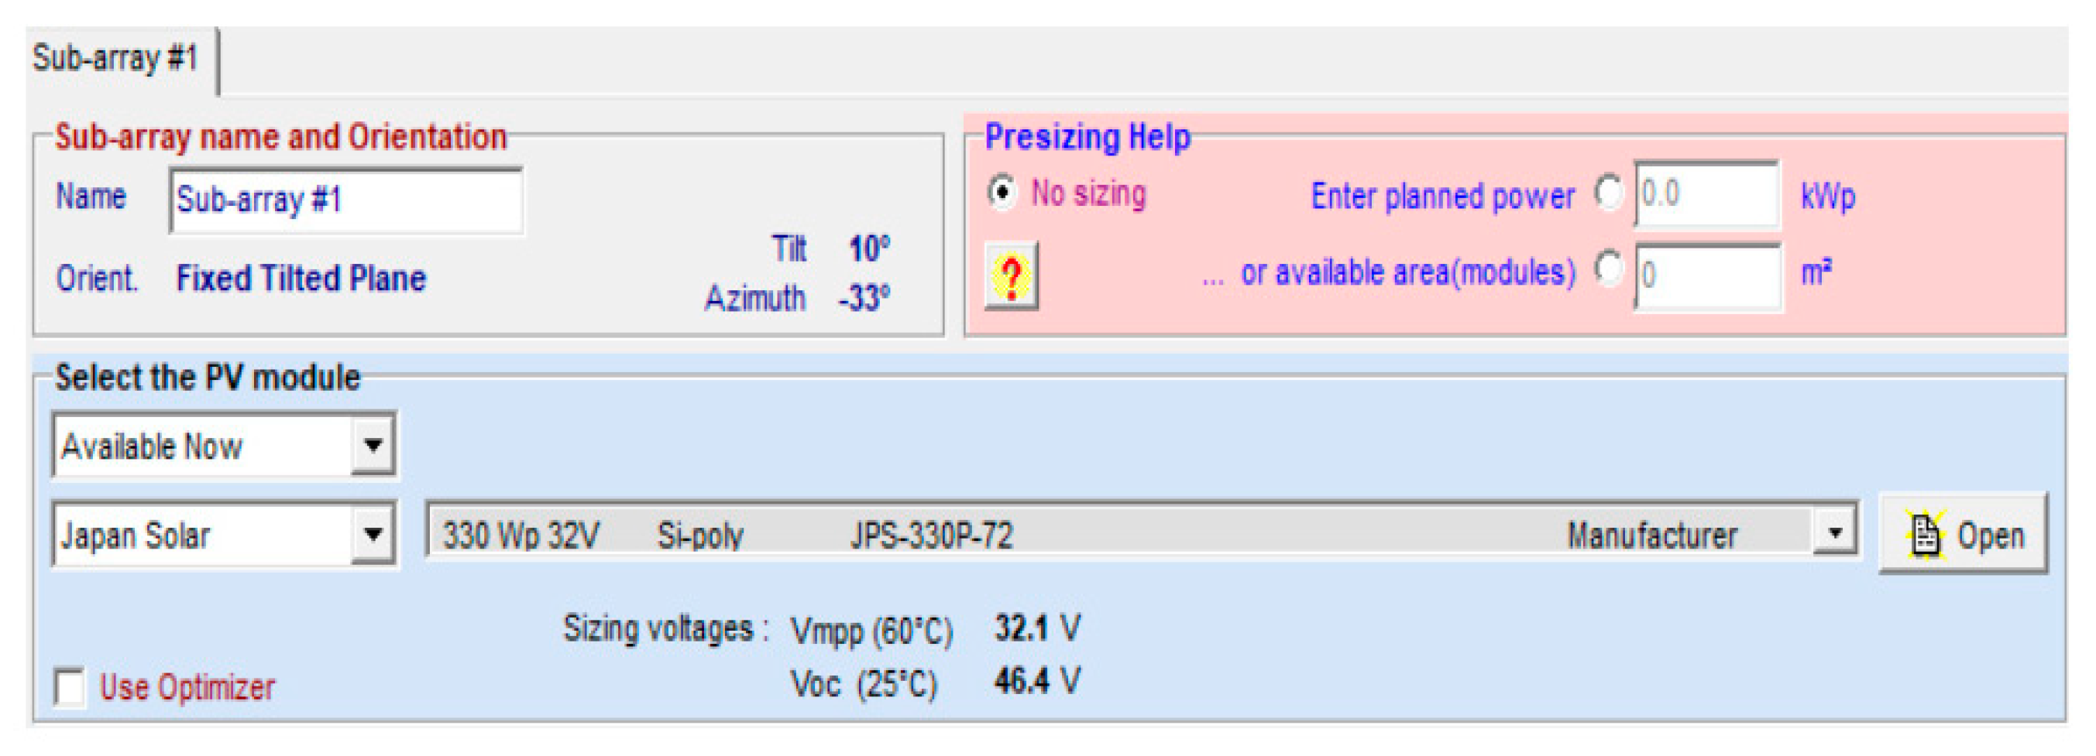Expand the JPS-330P-72 module model dropdown
This screenshot has height=756, width=2096.
tap(1835, 532)
